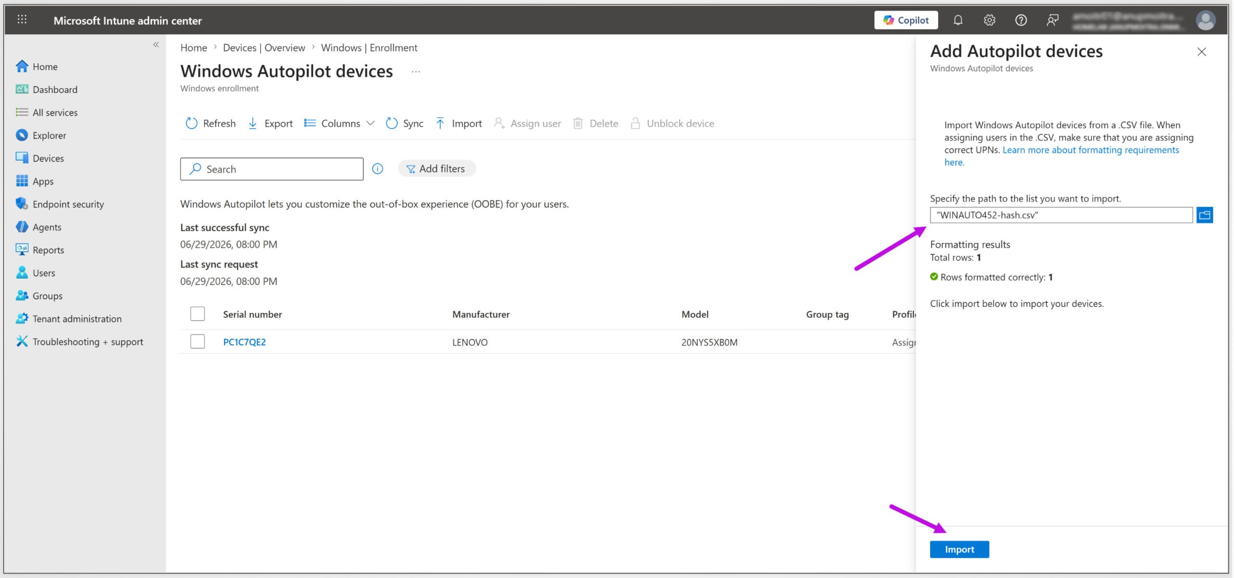Screen dimensions: 1234x578
Task: Sort by Group tag column header
Action: click(827, 314)
